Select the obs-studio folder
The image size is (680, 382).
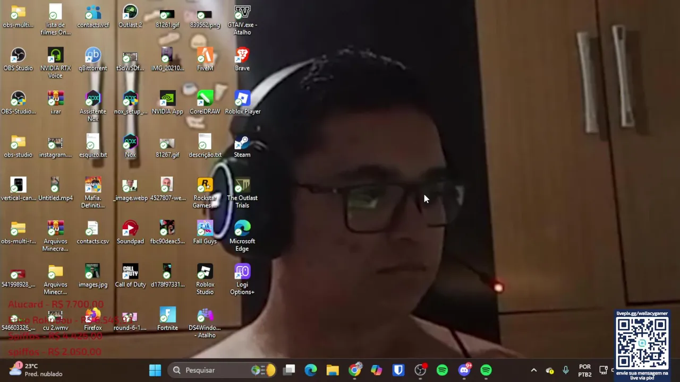pyautogui.click(x=18, y=146)
